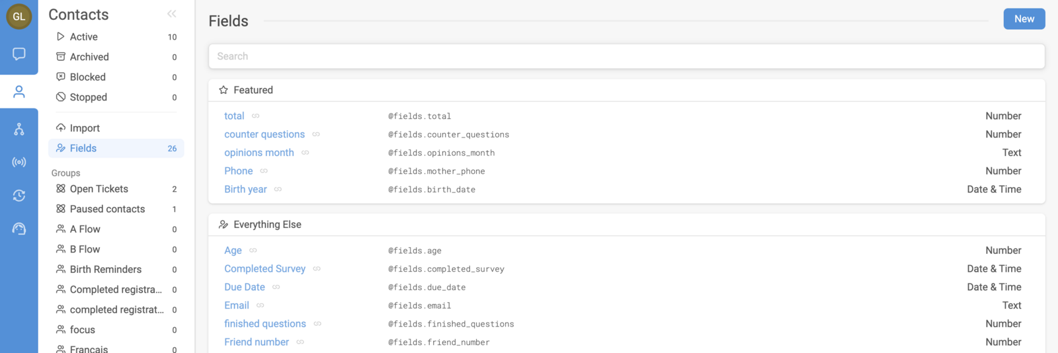Image resolution: width=1058 pixels, height=353 pixels.
Task: Open the broadcast triggers icon in sidebar
Action: click(19, 162)
